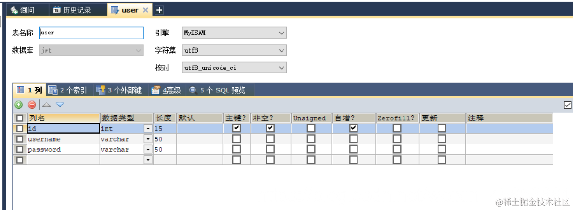
Task: Open the 3 个外部键 foreign keys tab
Action: [x=119, y=90]
